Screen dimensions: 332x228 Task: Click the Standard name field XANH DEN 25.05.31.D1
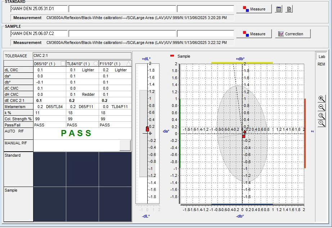[x=39, y=9]
